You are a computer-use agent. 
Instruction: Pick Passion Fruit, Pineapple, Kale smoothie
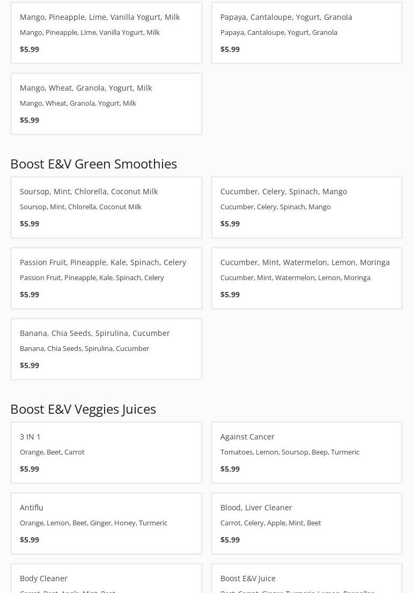(102, 262)
